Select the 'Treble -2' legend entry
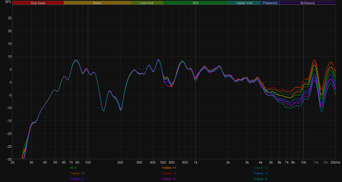 77,179
